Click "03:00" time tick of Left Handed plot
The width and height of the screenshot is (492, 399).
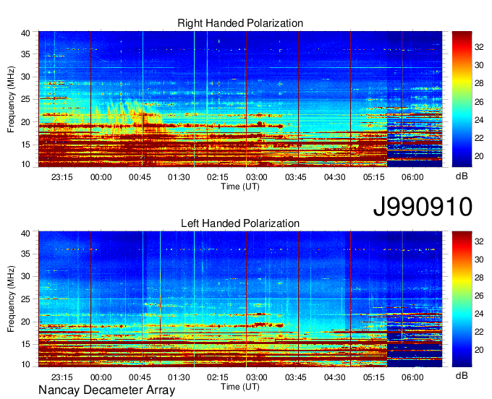pyautogui.click(x=257, y=377)
